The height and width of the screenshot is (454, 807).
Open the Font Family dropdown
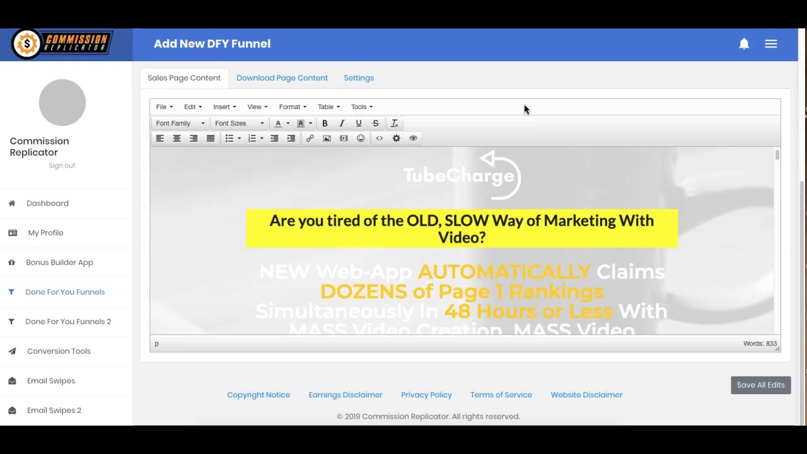tap(180, 124)
